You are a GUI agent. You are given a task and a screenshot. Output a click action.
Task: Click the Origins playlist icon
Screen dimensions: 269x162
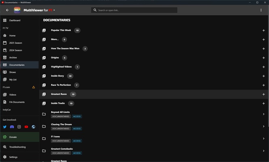[44, 58]
